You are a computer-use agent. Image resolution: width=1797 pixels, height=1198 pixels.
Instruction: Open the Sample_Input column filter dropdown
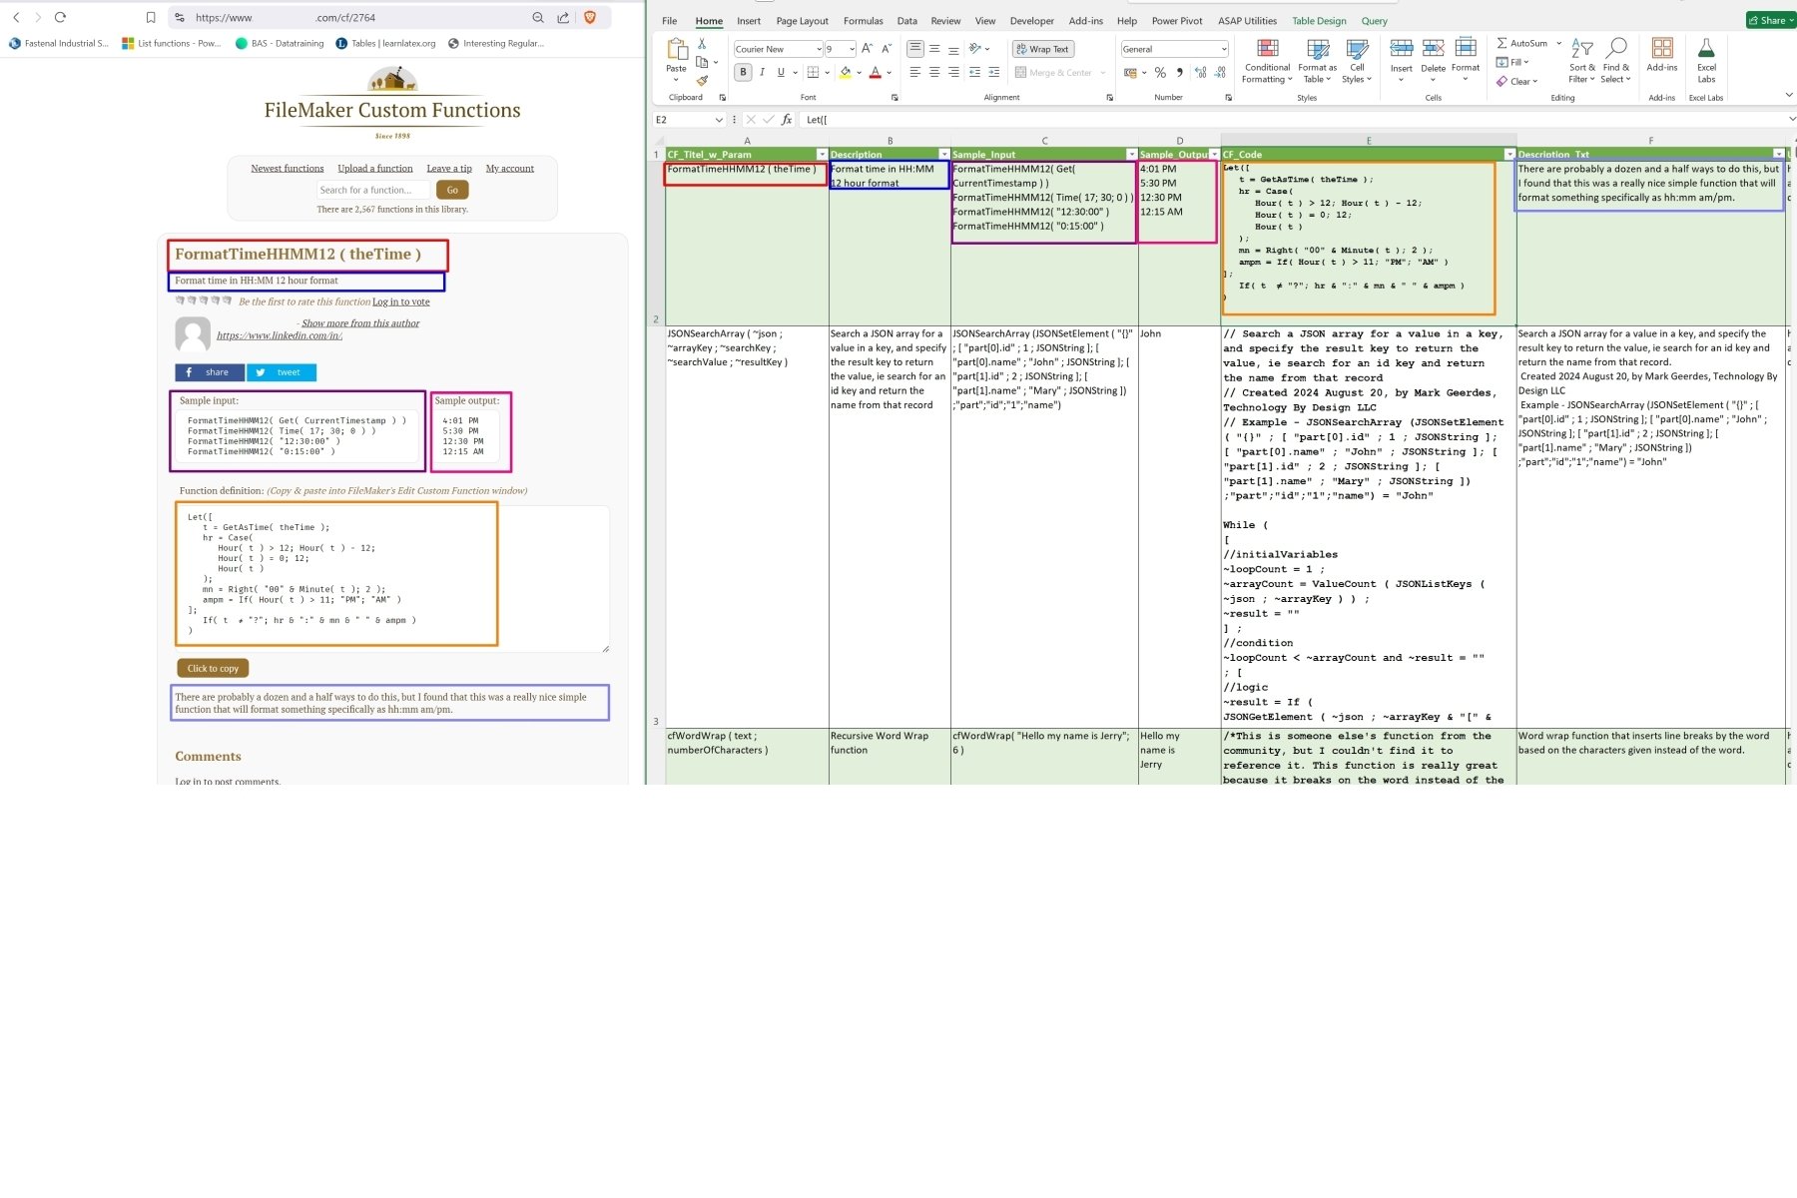(x=1131, y=155)
